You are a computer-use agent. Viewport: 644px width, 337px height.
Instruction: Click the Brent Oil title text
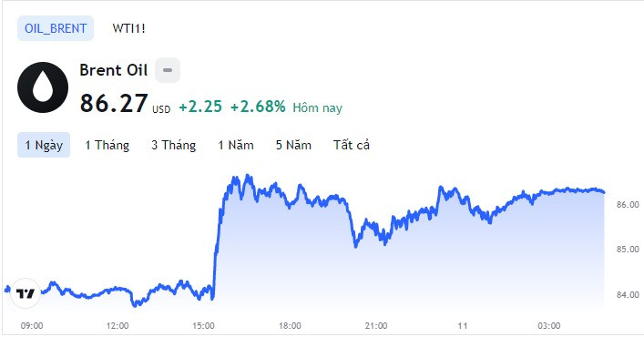coord(113,70)
